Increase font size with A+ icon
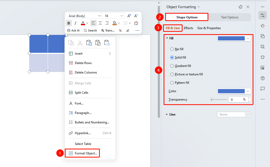The width and height of the screenshot is (270, 167). [129, 16]
